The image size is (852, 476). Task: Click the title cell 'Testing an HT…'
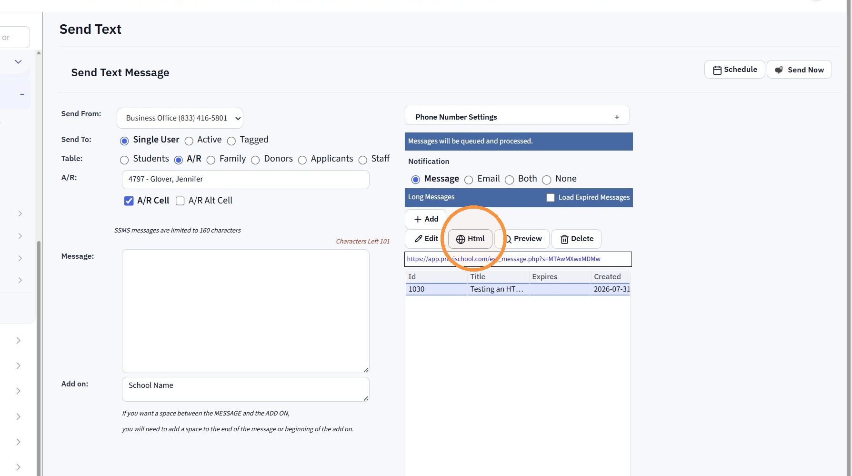click(x=498, y=289)
